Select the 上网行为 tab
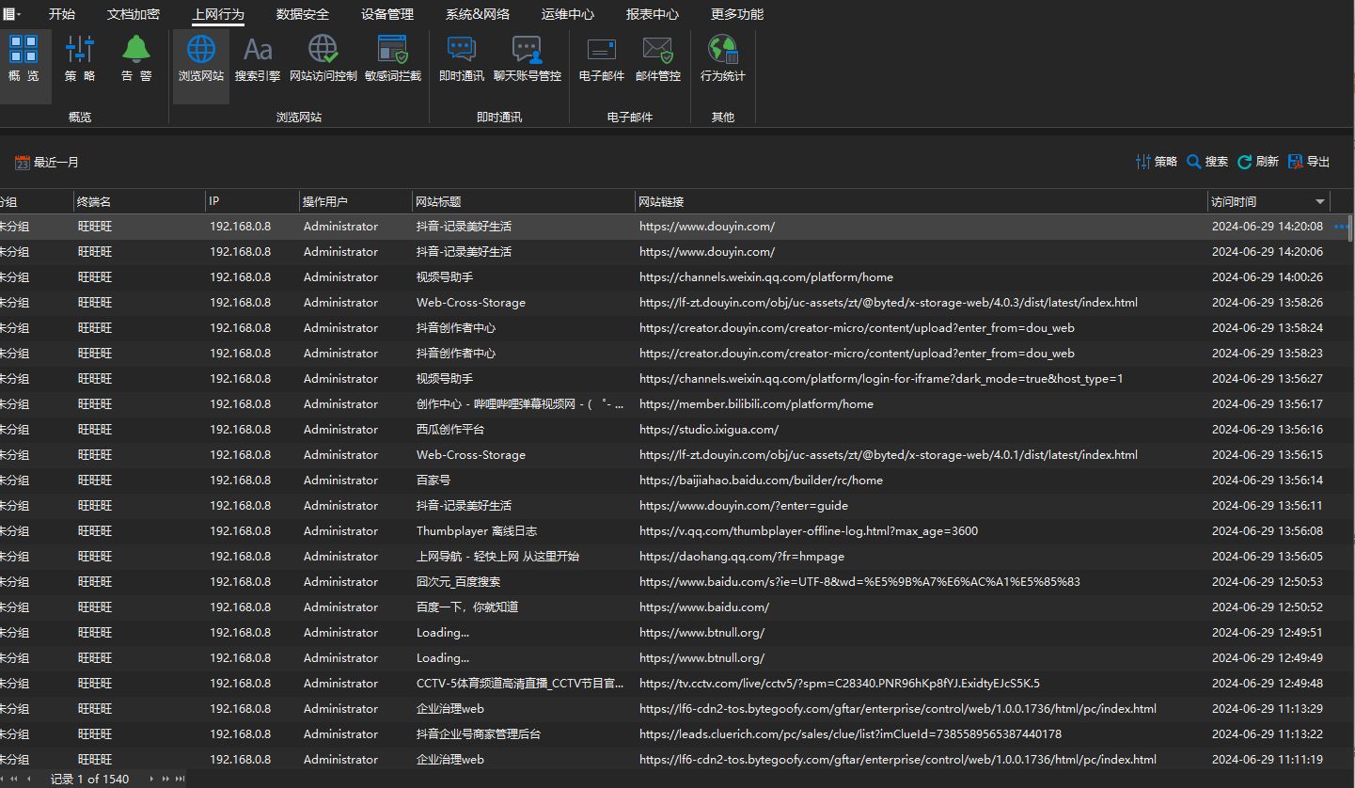The image size is (1355, 788). click(x=218, y=14)
